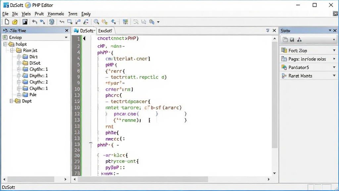The width and height of the screenshot is (339, 191).
Task: Expand the Pardator5 section arrow
Action: pyautogui.click(x=334, y=67)
